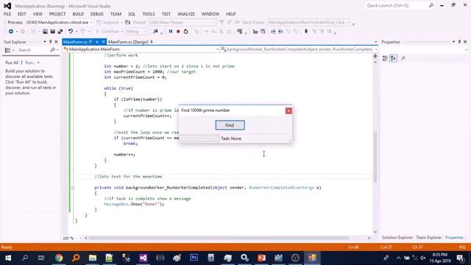Switch to MainForm.cs [Design] tab
This screenshot has width=471, height=265.
pyautogui.click(x=128, y=42)
